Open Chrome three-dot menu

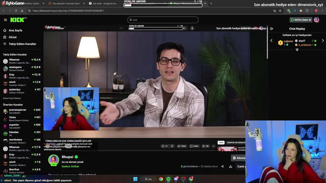[x=322, y=11]
